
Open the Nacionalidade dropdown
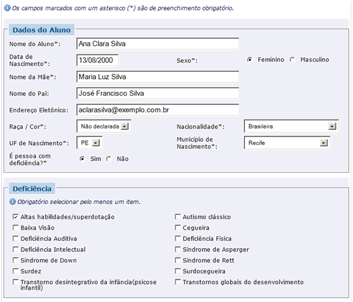[x=291, y=127]
